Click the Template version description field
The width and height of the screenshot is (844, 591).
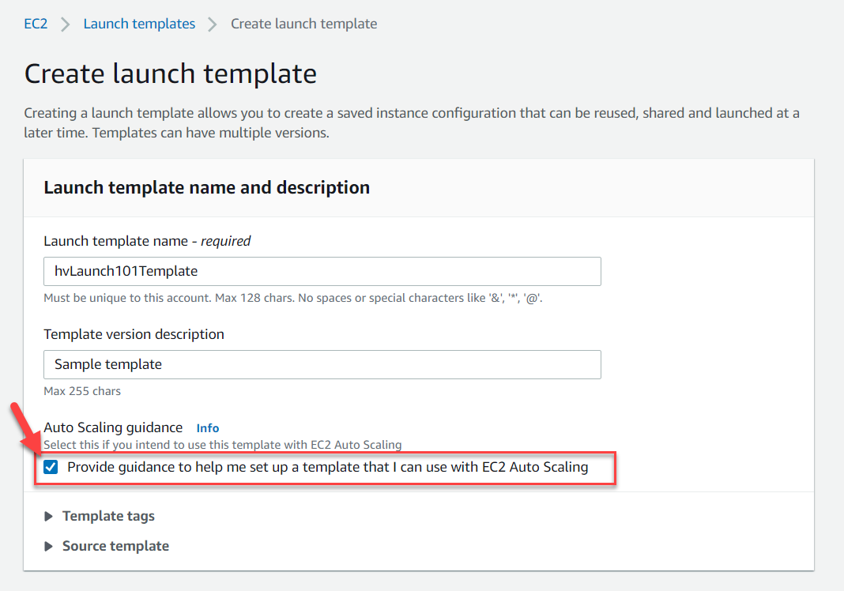tap(322, 364)
